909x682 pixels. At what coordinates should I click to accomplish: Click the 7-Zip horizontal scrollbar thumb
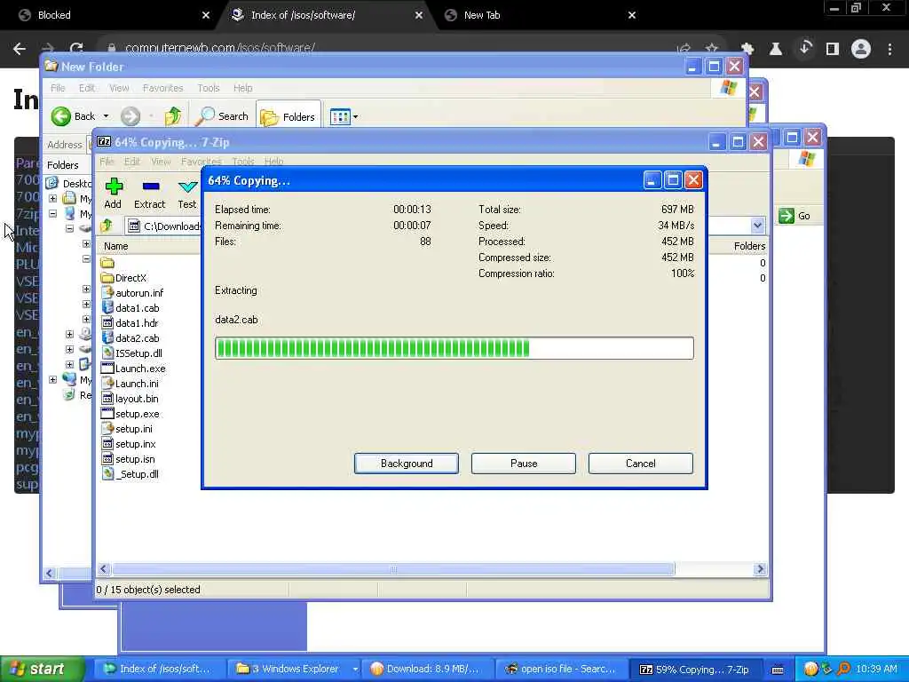[393, 569]
